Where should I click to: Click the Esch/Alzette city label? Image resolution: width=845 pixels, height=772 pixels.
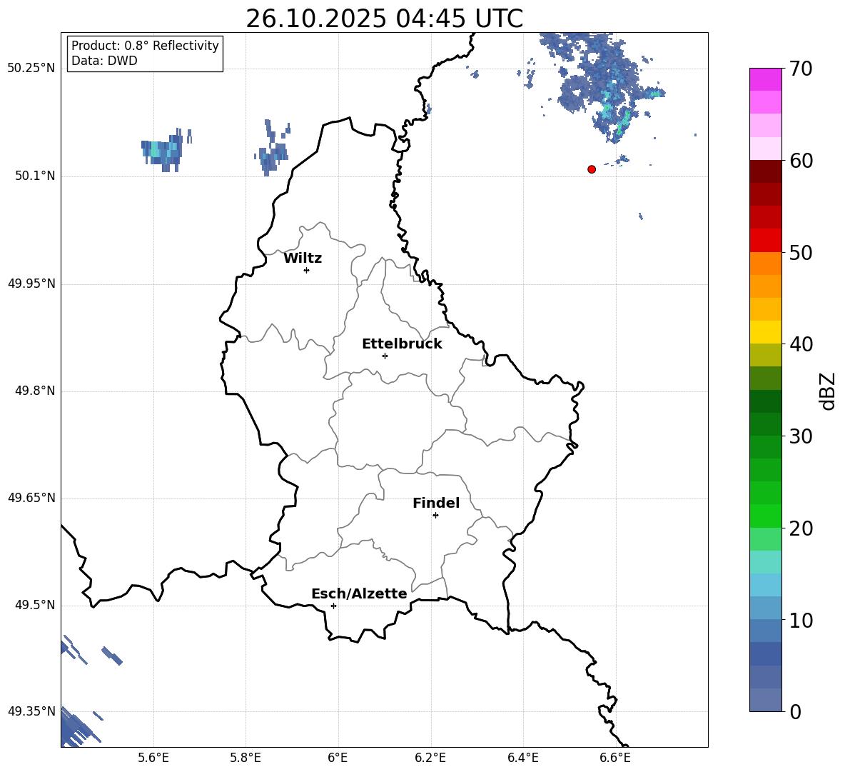point(359,594)
